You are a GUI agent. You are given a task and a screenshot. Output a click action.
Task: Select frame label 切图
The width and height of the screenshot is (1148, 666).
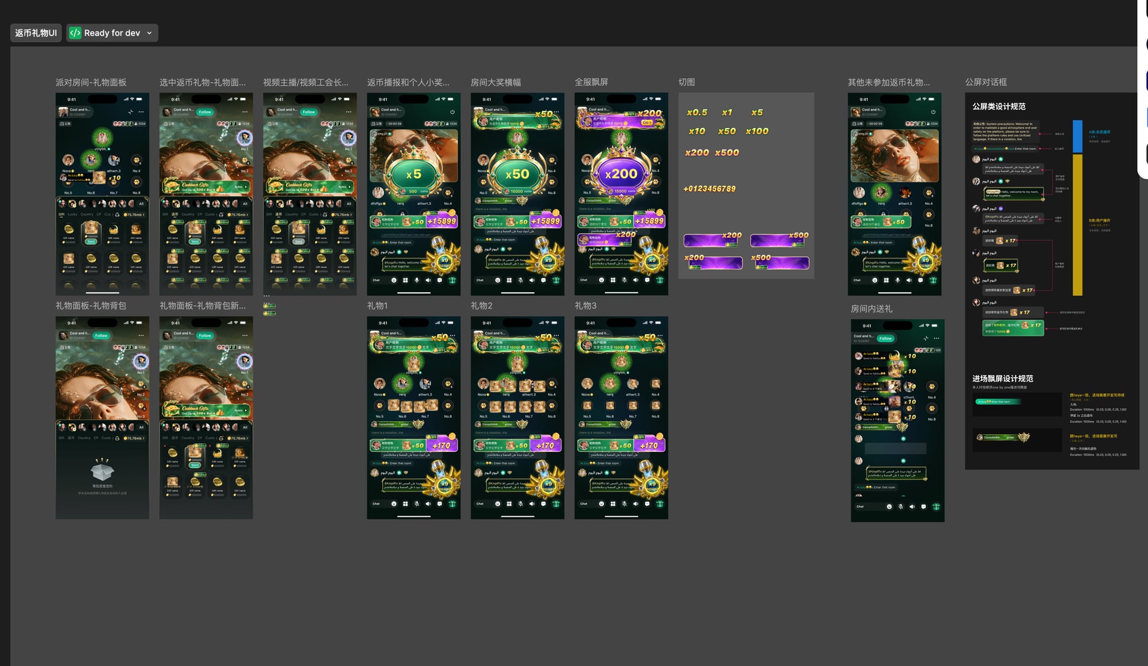click(687, 82)
